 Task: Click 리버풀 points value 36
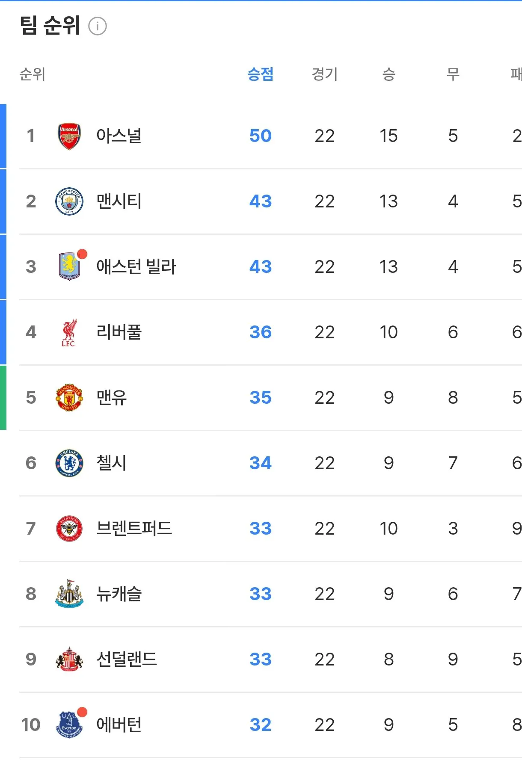(260, 332)
